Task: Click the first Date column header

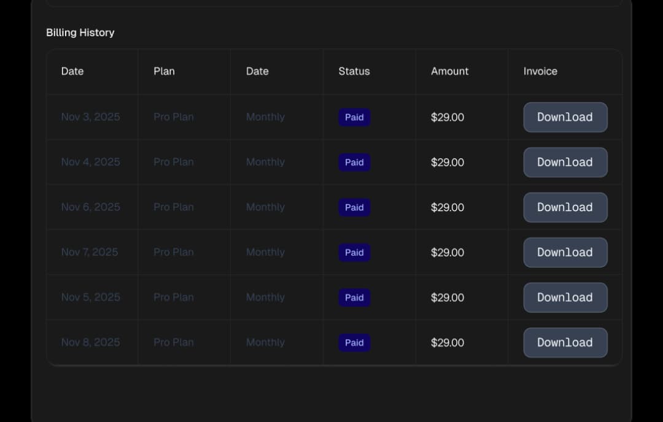Action: 72,71
